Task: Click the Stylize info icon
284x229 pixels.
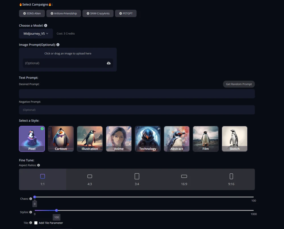Action: point(31,212)
